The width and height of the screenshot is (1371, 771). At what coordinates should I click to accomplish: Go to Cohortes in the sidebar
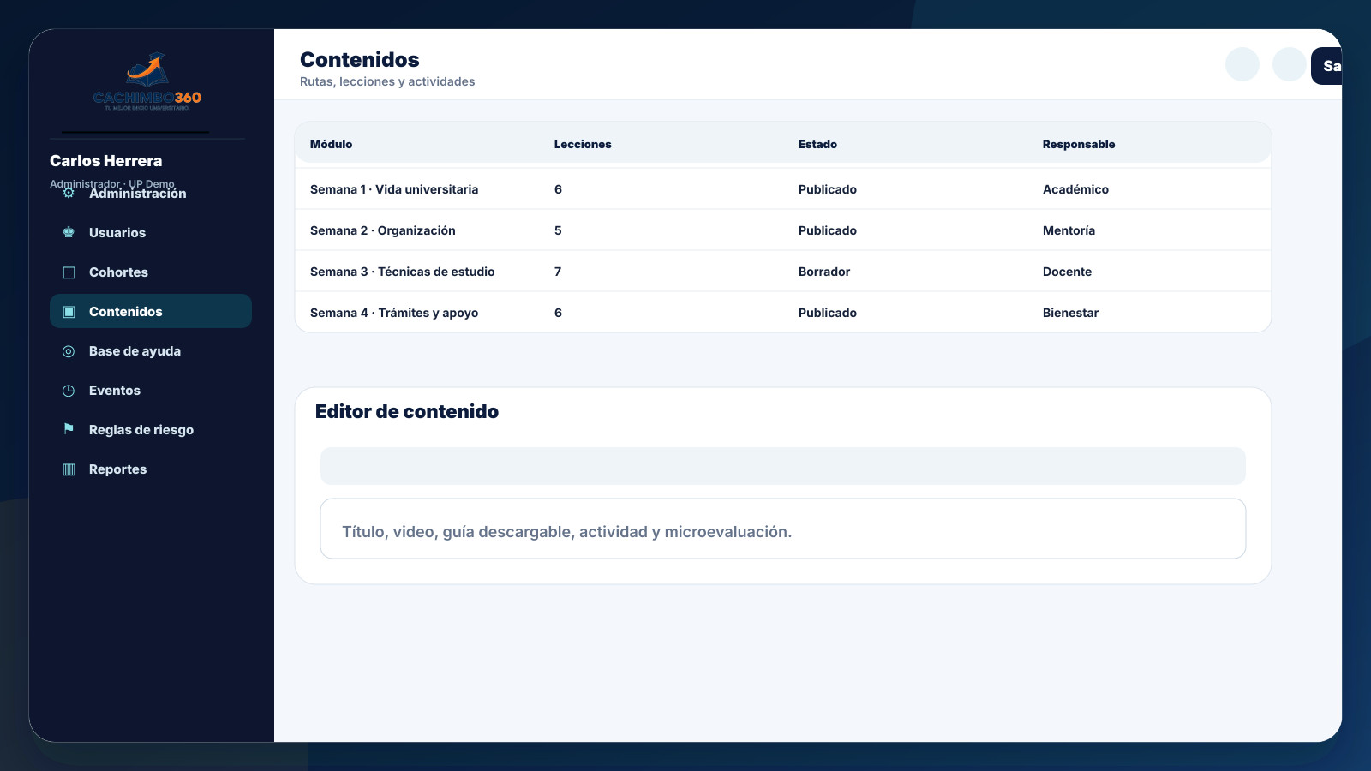151,272
